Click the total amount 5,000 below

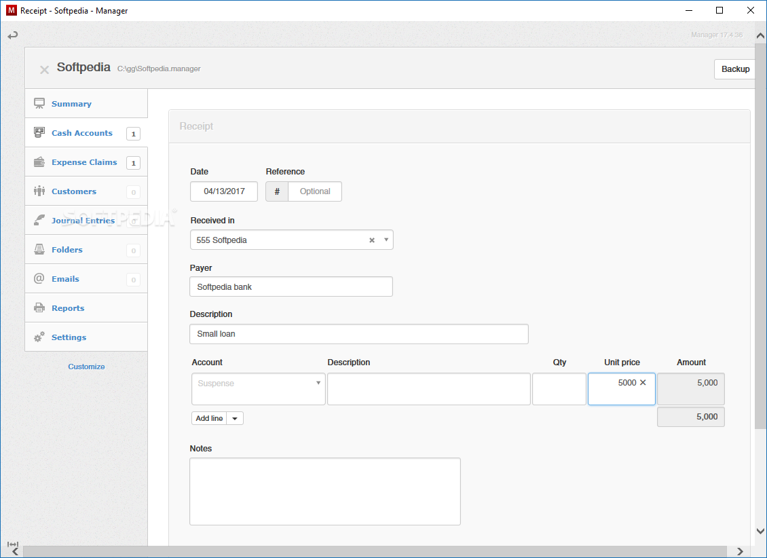point(691,417)
